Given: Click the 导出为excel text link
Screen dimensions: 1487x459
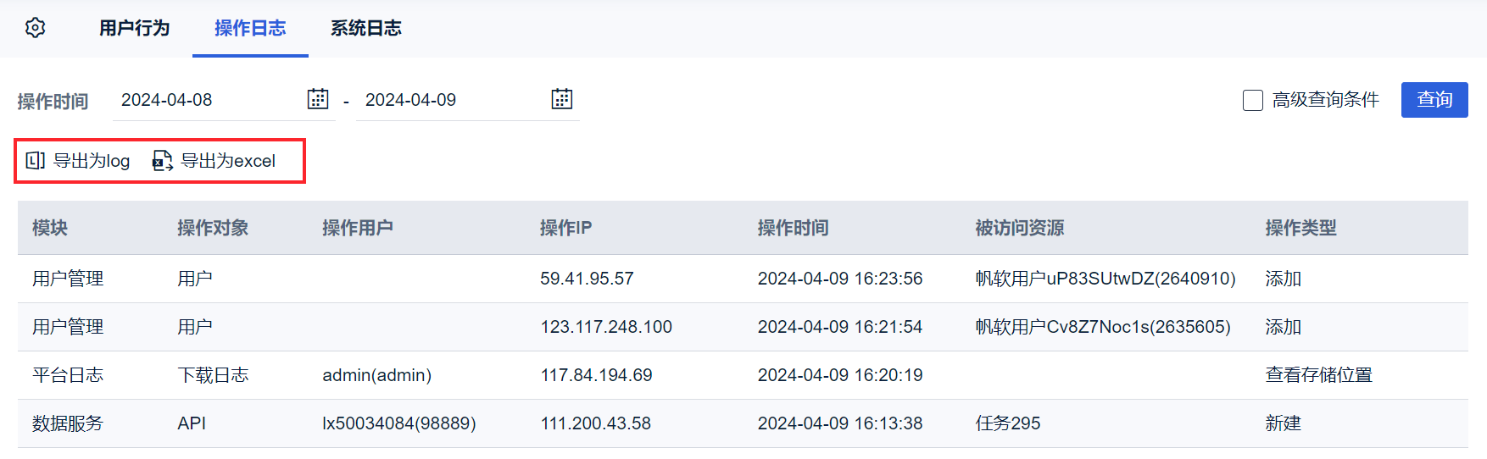Looking at the screenshot, I should click(228, 161).
